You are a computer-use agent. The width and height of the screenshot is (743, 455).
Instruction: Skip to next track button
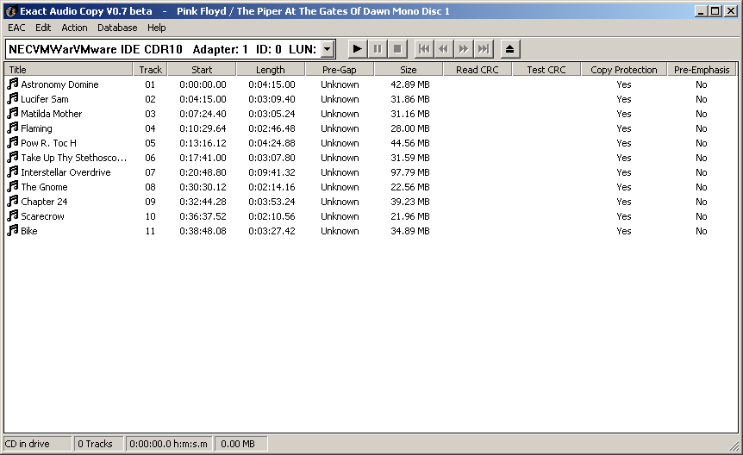(x=484, y=49)
